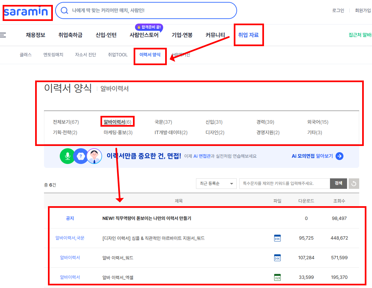
Task: Click the search magnifier icon
Action: [64, 10]
